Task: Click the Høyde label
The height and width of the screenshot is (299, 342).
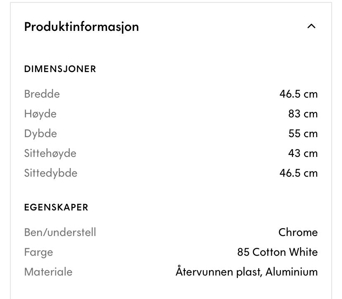Action: click(40, 114)
